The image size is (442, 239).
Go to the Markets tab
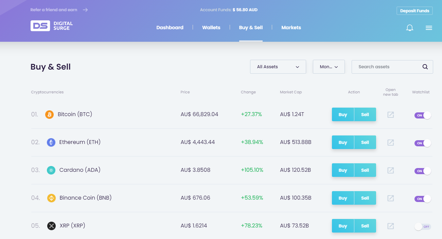pos(291,27)
